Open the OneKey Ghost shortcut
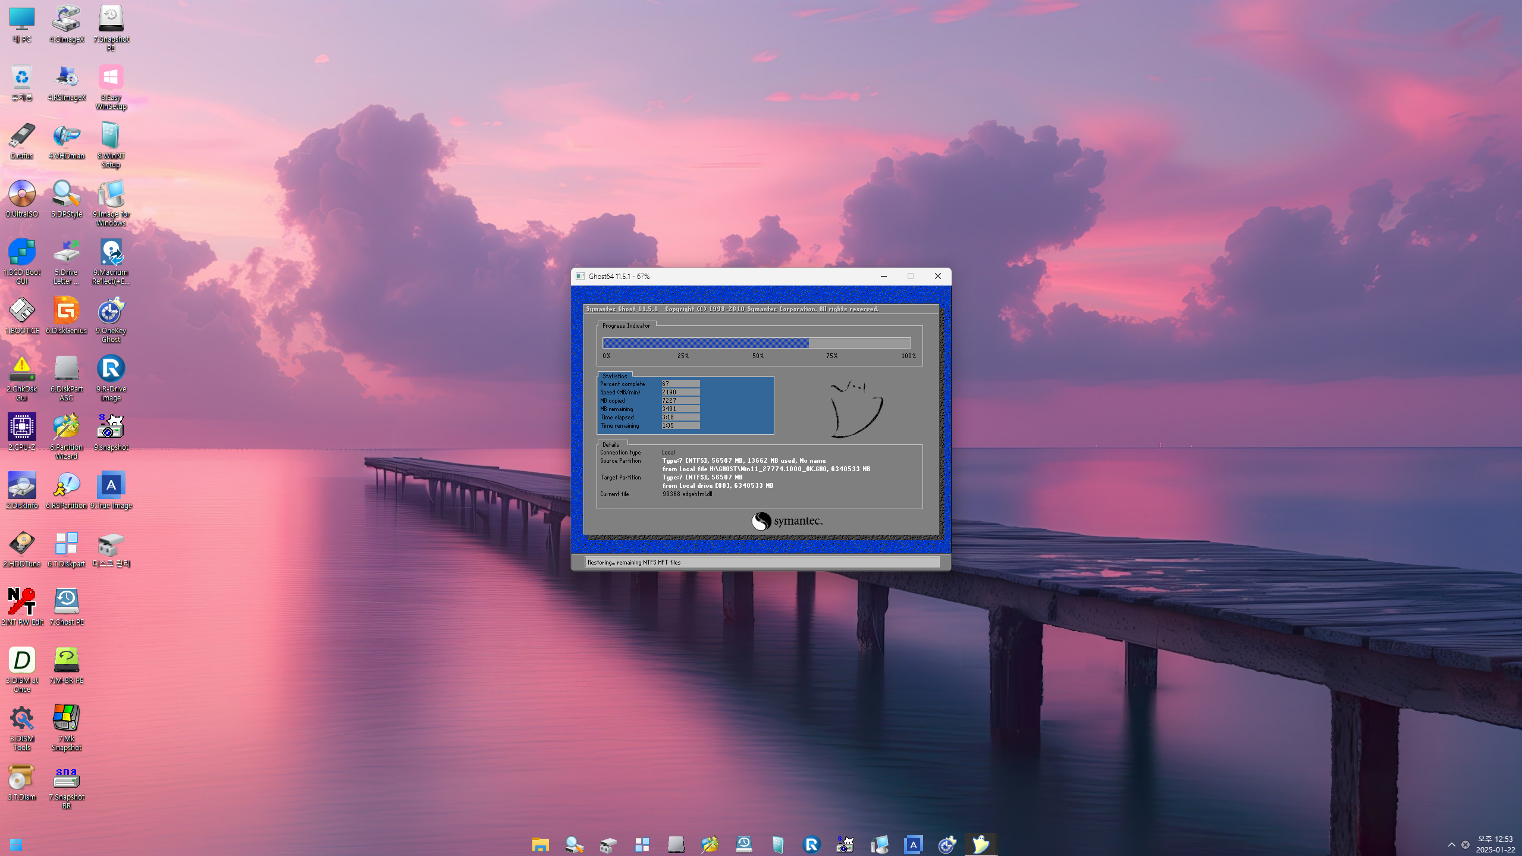 point(111,311)
